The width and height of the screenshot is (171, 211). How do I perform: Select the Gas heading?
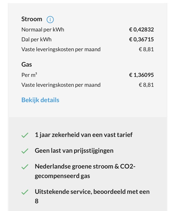point(27,65)
